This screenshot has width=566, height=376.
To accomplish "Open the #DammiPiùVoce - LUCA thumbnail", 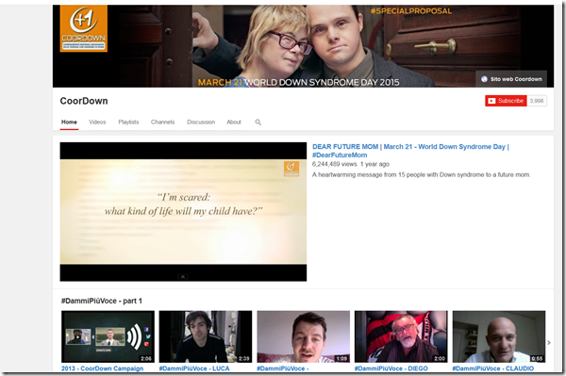I will point(206,336).
